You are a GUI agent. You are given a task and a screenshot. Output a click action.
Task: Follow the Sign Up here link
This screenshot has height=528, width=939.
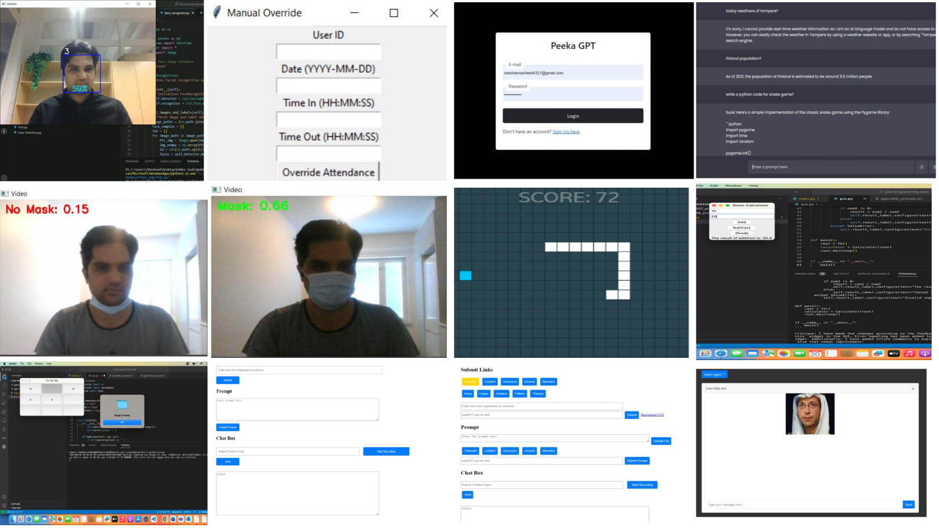pos(566,132)
